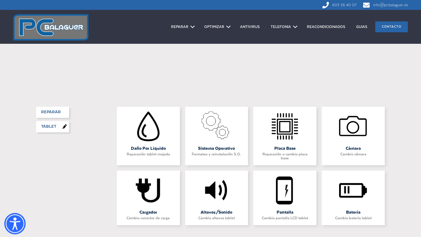Click the camera icon
Screen dimensions: 421x237
[353, 126]
